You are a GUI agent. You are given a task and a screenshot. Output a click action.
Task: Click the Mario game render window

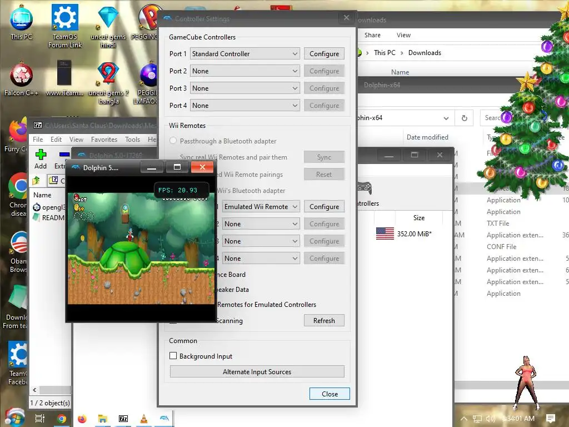pyautogui.click(x=141, y=249)
